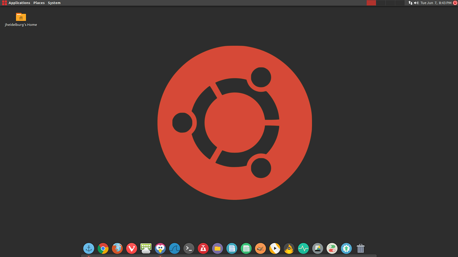
Task: Open the green keyboard-and-cloud dock icon
Action: 146,248
